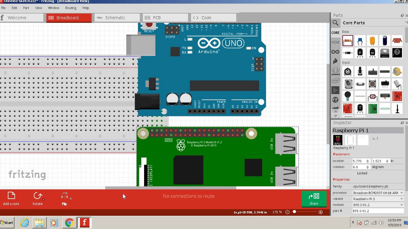The image size is (408, 229).
Task: Adjust the location X value stepper
Action: 368,161
